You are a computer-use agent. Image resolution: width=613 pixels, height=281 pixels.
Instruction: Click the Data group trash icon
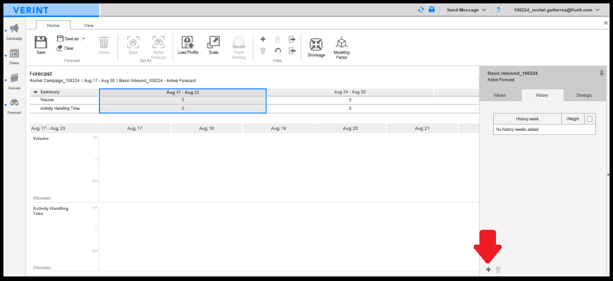click(263, 51)
